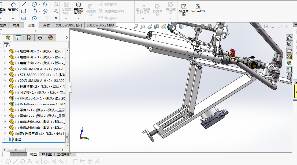This screenshot has width=297, height=165.
Task: Select the Spline sketch tool
Action: (x=45, y=4)
